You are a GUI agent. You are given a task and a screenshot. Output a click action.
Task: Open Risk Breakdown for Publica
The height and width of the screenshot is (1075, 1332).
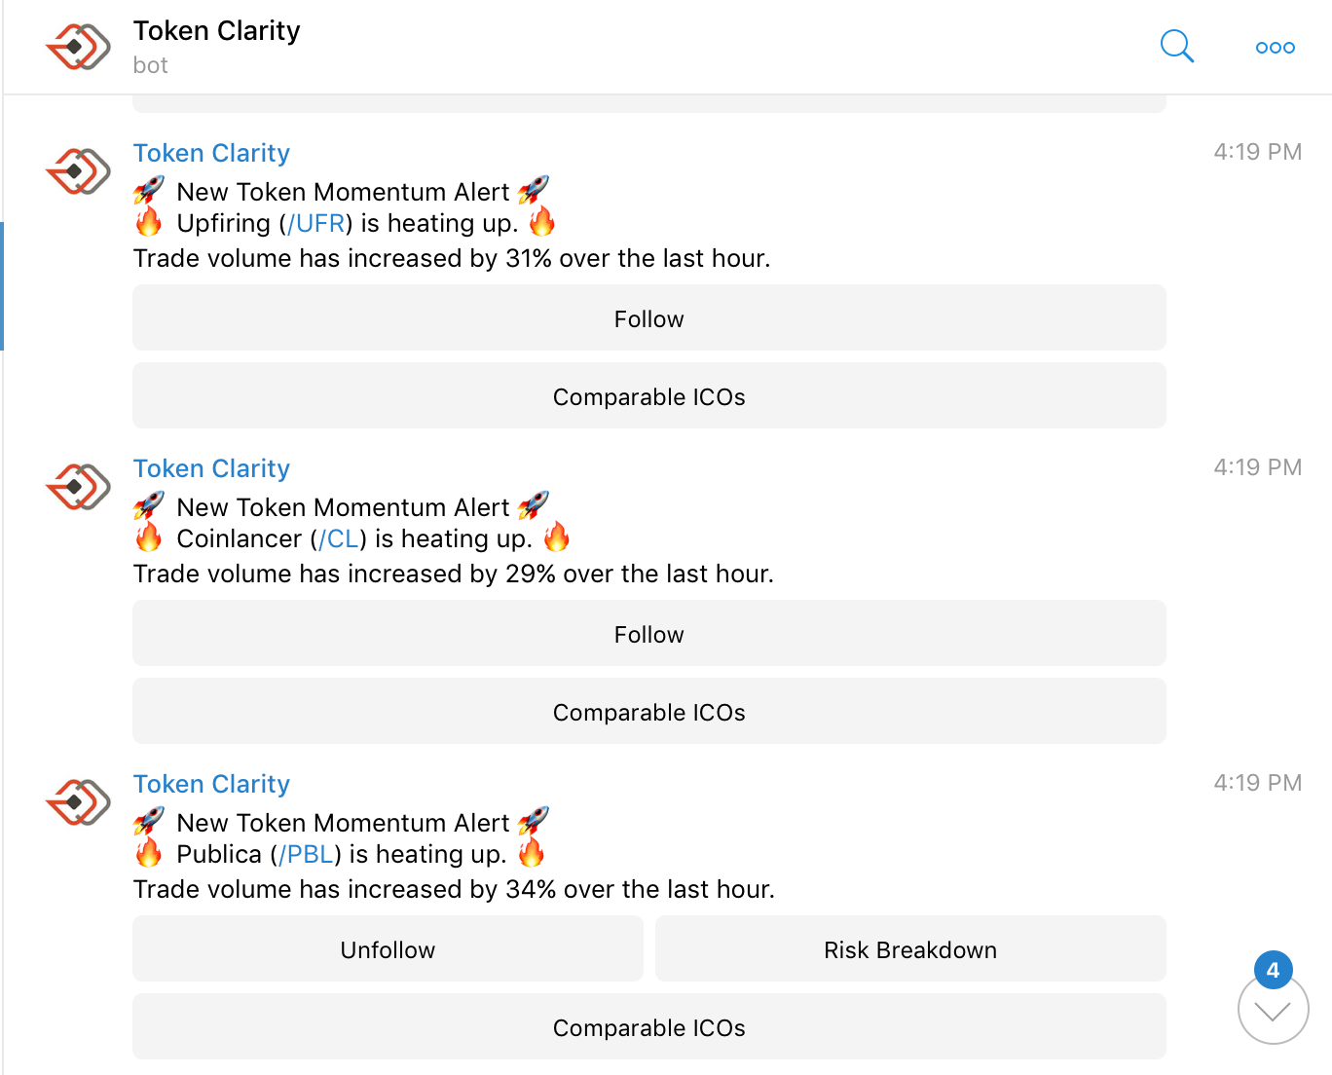(x=909, y=949)
